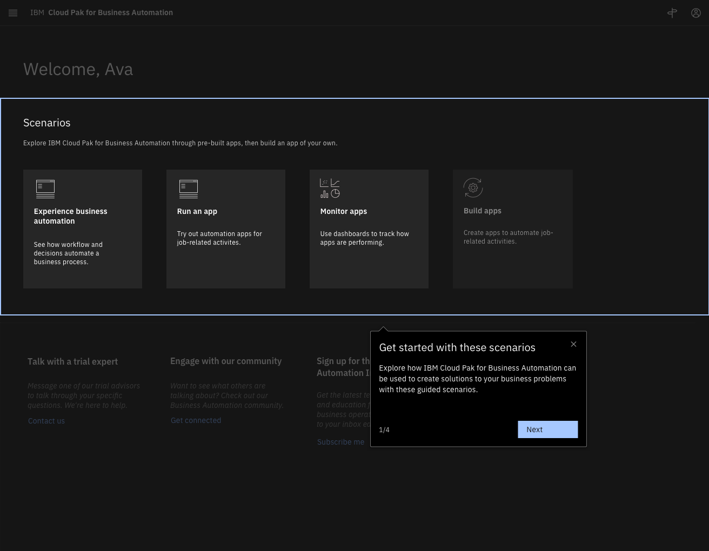Click 'Create apps to automate job-related' text
The height and width of the screenshot is (551, 709).
[509, 237]
